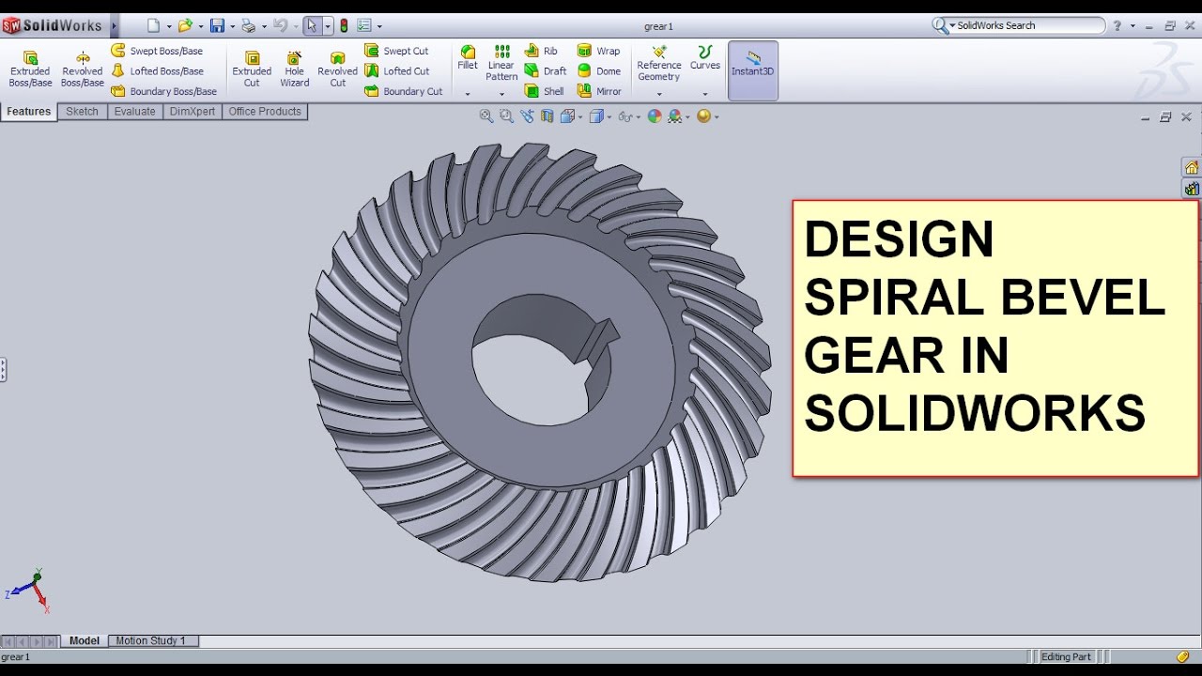
Task: Switch to the Evaluate tab
Action: click(135, 112)
